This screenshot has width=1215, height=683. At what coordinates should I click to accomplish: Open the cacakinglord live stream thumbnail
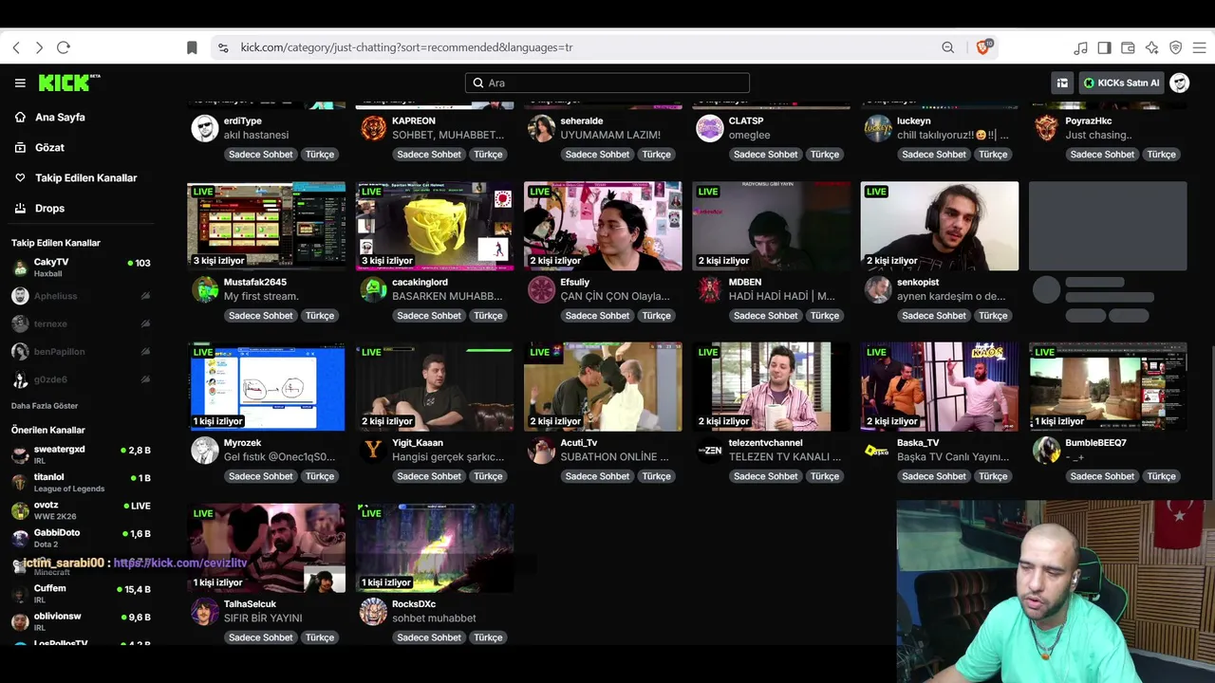click(435, 227)
